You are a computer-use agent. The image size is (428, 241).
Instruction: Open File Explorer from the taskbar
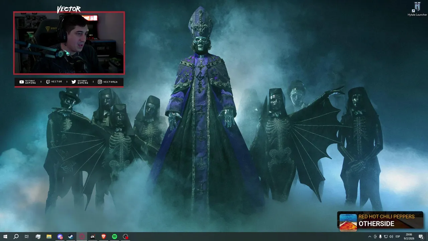[49, 237]
